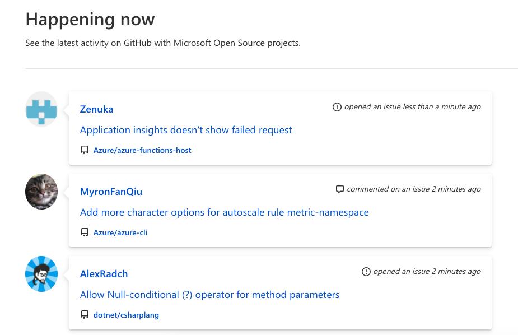
Task: Click "opened an issue less than a minute ago"
Action: point(412,106)
